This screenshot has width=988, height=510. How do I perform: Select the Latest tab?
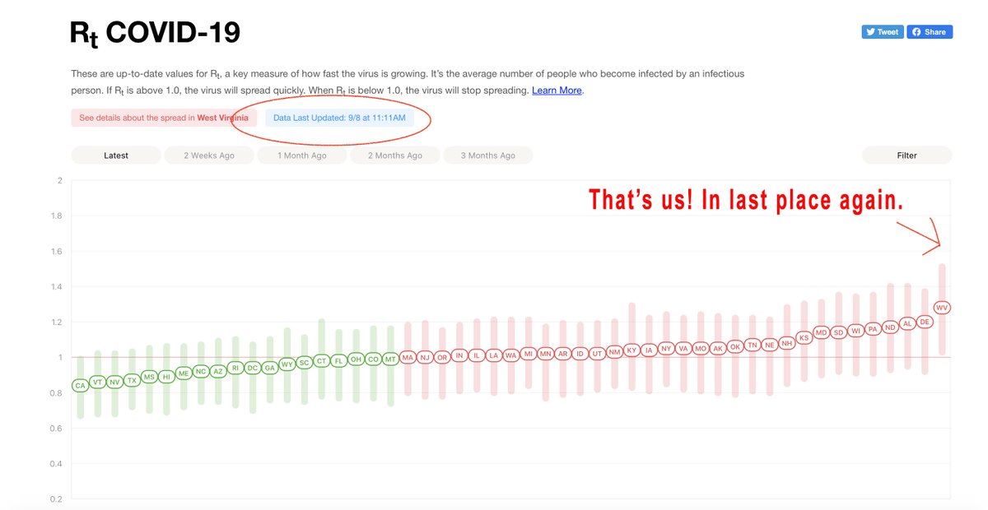pos(116,155)
